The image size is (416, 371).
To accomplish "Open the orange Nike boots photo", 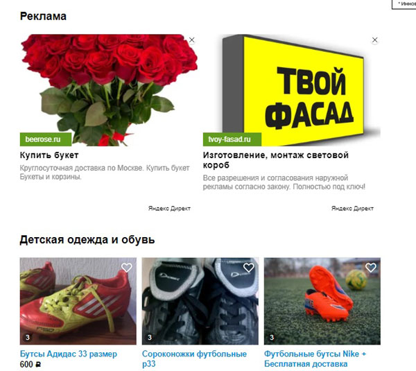I will [x=322, y=301].
